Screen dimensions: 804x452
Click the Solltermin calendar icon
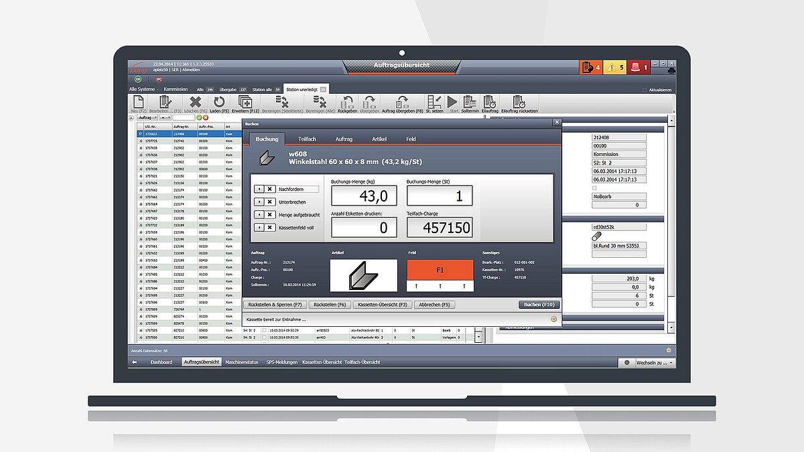(470, 102)
